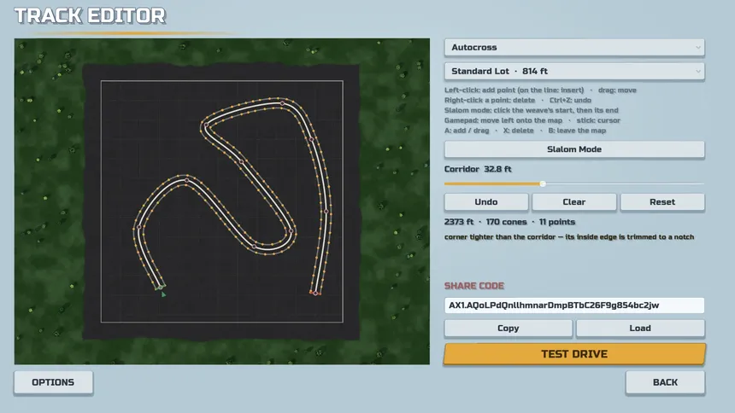Select the orange finish marker on the track
The width and height of the screenshot is (735, 413).
[x=315, y=293]
